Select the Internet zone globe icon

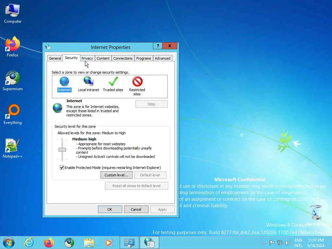64,81
